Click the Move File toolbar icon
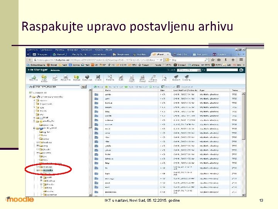This screenshot has width=278, height=209. (66, 78)
